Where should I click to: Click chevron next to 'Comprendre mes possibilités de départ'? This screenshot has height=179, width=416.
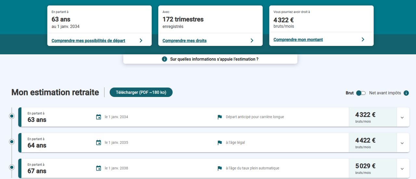click(x=141, y=41)
